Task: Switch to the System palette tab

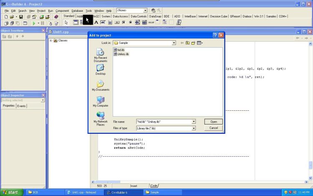Action: pos(106,16)
